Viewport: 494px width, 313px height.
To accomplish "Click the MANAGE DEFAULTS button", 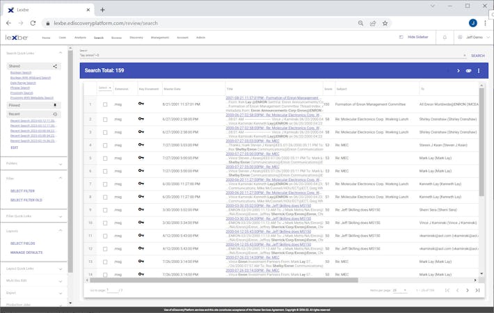I will tap(26, 252).
